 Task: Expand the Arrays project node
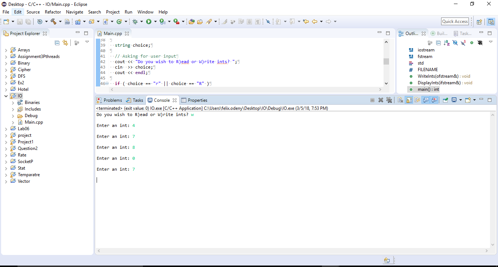(x=6, y=50)
